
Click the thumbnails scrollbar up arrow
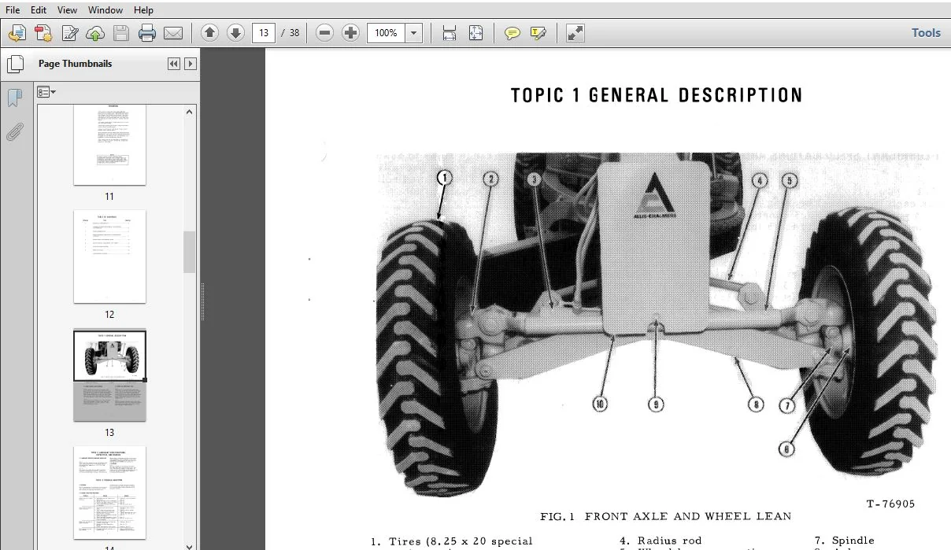click(x=190, y=111)
